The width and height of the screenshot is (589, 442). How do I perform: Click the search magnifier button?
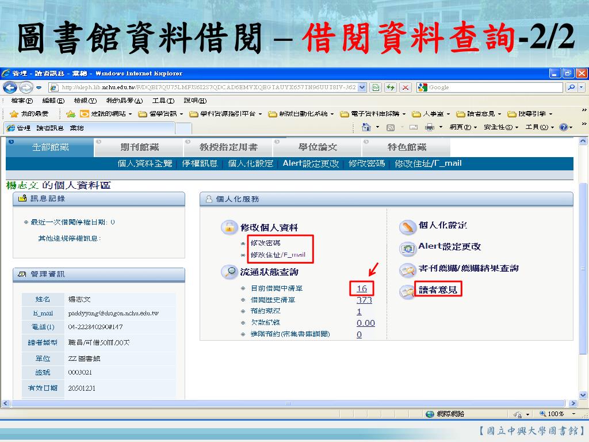click(571, 87)
